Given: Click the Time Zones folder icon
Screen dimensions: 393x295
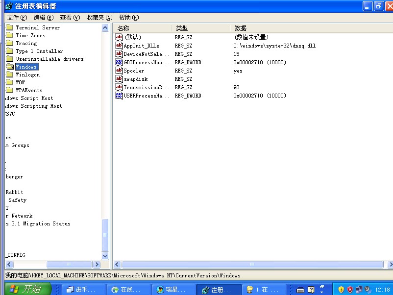Looking at the screenshot, I should pyautogui.click(x=9, y=35).
